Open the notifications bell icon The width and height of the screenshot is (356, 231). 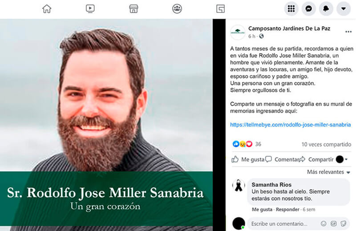pyautogui.click(x=326, y=9)
